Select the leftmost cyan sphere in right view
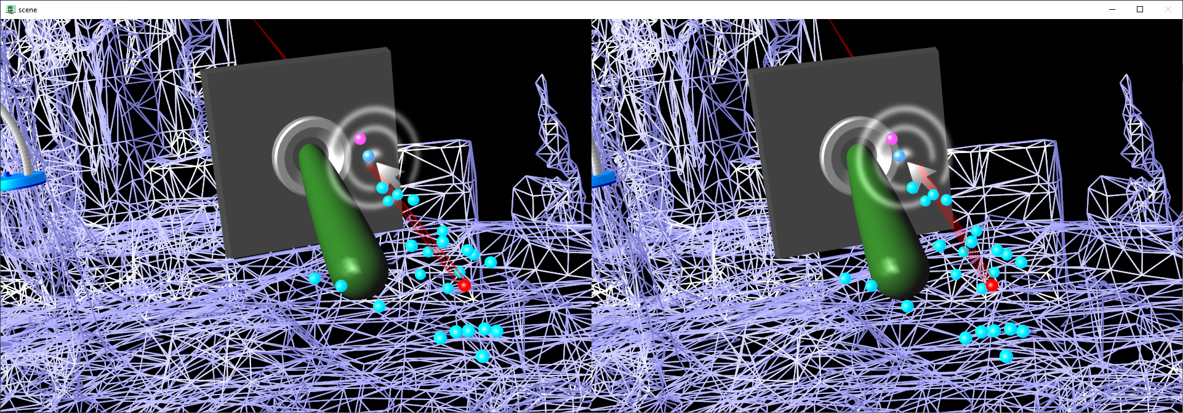This screenshot has height=413, width=1183. pyautogui.click(x=845, y=278)
